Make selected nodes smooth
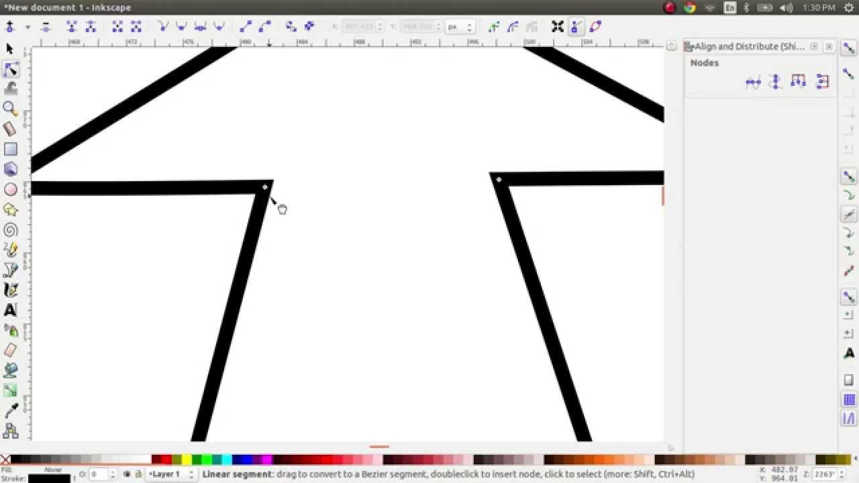Image resolution: width=859 pixels, height=483 pixels. pyautogui.click(x=181, y=27)
